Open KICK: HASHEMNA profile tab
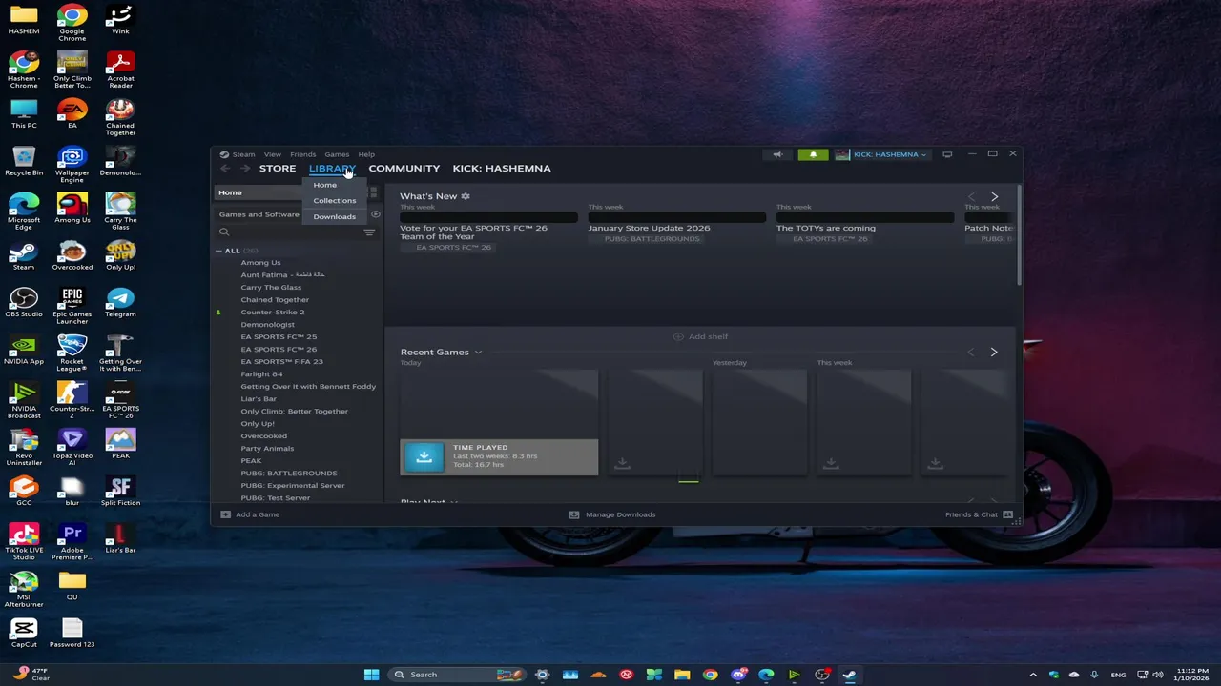The height and width of the screenshot is (686, 1221). point(502,169)
